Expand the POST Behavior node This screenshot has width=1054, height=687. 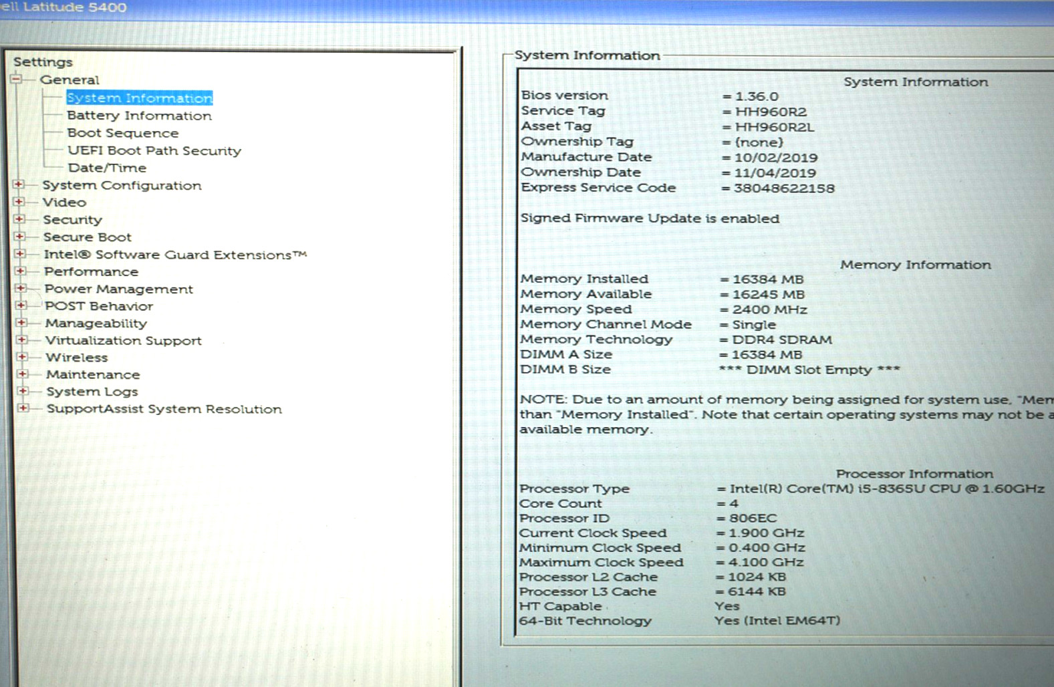click(21, 305)
